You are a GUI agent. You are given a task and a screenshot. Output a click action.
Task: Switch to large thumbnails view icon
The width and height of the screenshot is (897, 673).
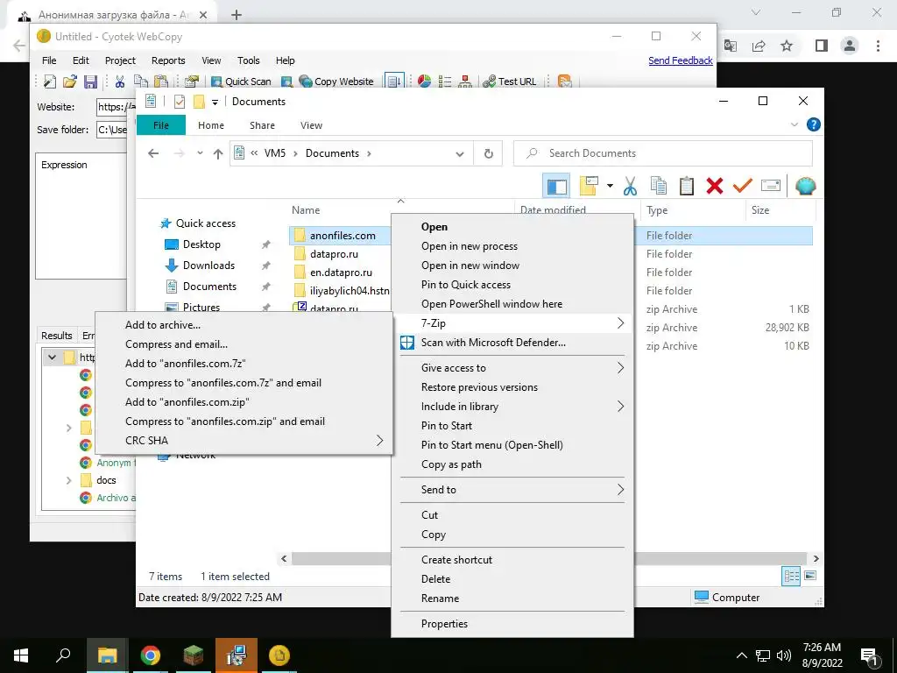(810, 576)
